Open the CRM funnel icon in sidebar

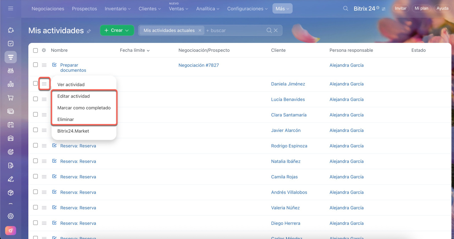point(11,57)
